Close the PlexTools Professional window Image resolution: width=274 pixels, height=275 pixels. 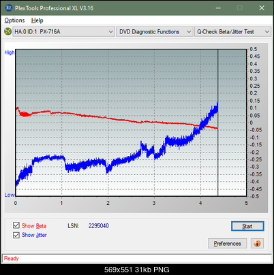262,8
